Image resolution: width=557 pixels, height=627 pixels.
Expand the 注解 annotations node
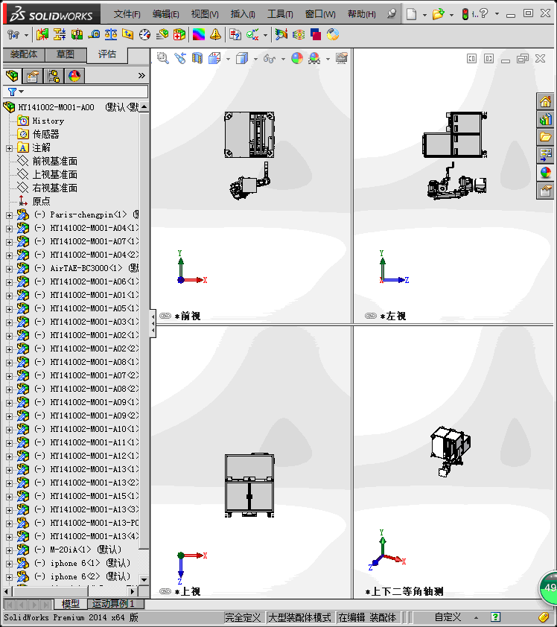coord(9,148)
